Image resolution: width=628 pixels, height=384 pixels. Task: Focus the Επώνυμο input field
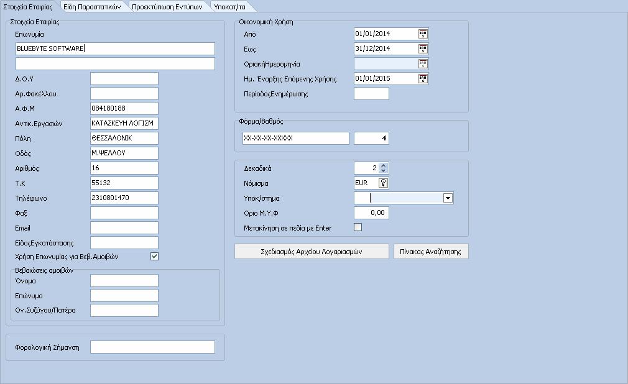click(x=124, y=296)
